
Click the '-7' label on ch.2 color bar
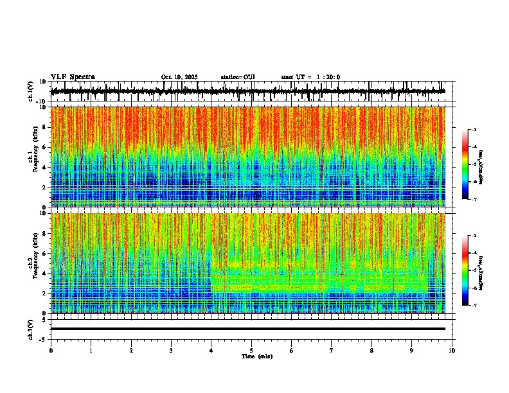474,306
